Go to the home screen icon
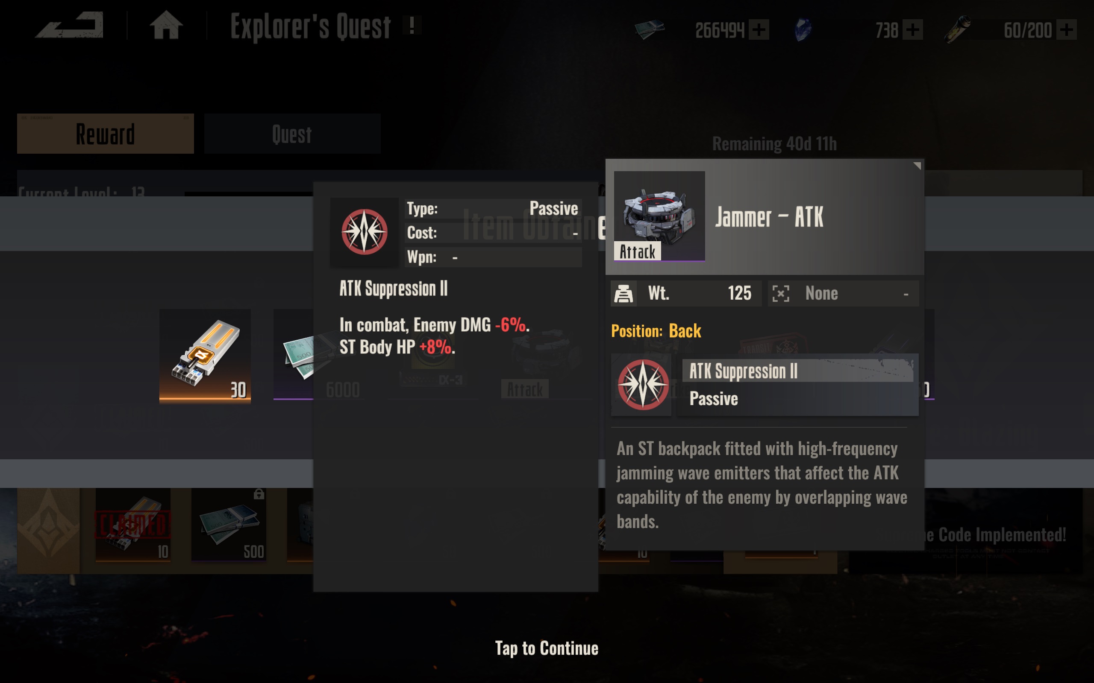The height and width of the screenshot is (683, 1094). pos(166,25)
